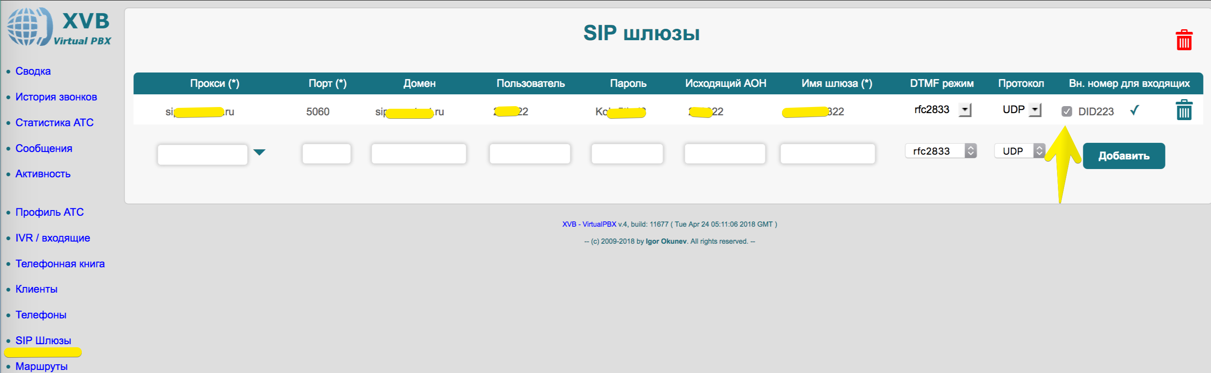This screenshot has width=1211, height=373.
Task: Delete the gateway row with teal trash icon
Action: click(x=1183, y=111)
